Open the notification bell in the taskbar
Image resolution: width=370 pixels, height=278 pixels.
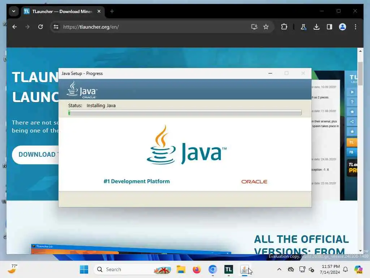tap(345, 269)
